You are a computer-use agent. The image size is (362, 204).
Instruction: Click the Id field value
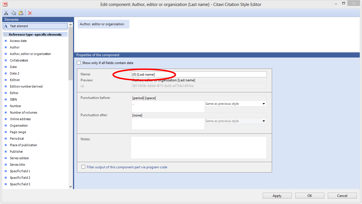163,86
